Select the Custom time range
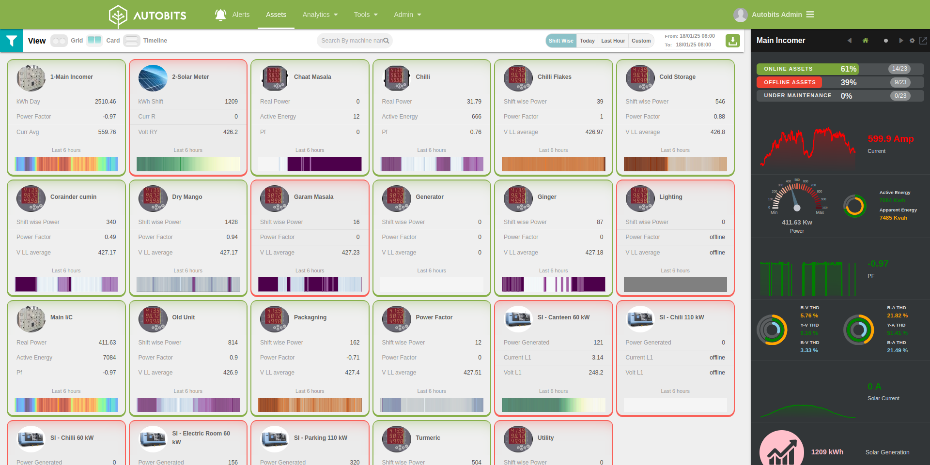The height and width of the screenshot is (465, 930). (x=641, y=41)
